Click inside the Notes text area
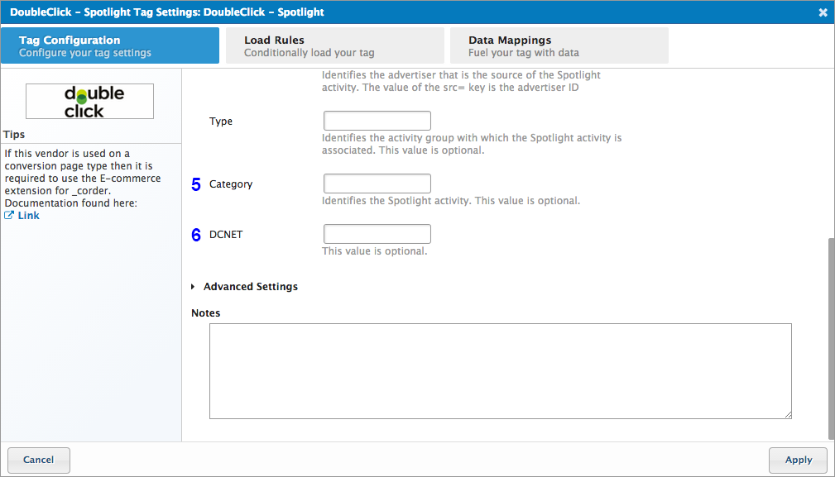 click(x=500, y=370)
